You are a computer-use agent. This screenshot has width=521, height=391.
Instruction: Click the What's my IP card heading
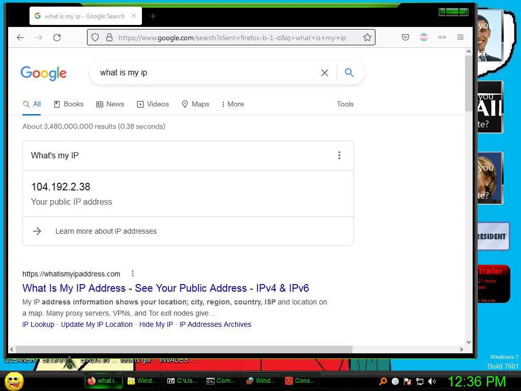coord(55,156)
